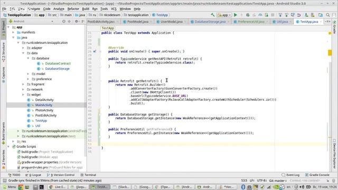Open the app run configuration dropdown

224,15
